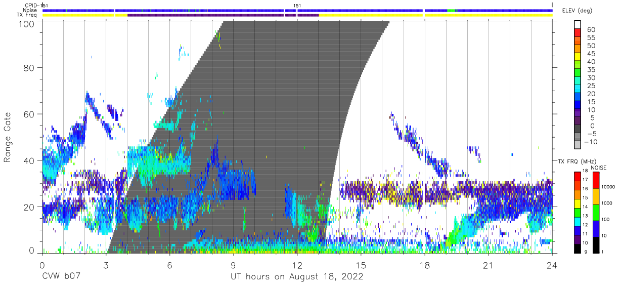Click the '18' tick on the UT hours axis
Viewport: 621px width, 287px height.
[425, 265]
